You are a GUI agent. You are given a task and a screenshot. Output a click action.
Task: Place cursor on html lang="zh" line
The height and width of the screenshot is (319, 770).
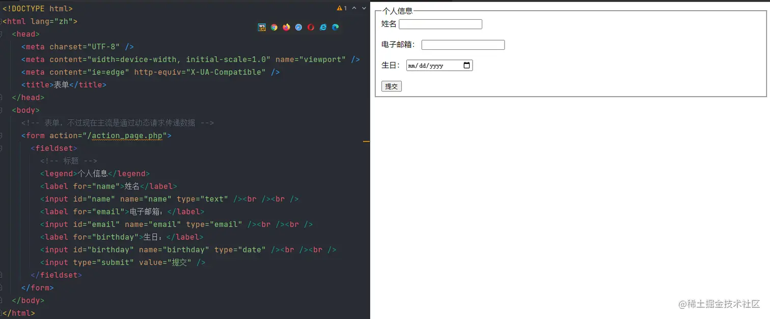pyautogui.click(x=40, y=21)
